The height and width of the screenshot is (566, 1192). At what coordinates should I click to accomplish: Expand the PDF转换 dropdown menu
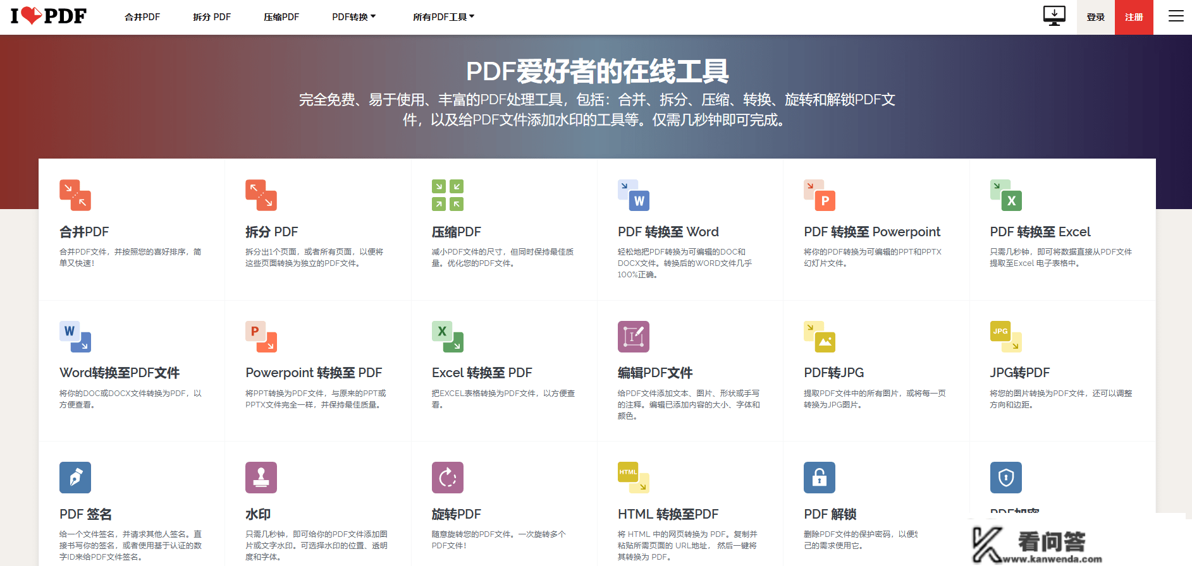point(353,17)
